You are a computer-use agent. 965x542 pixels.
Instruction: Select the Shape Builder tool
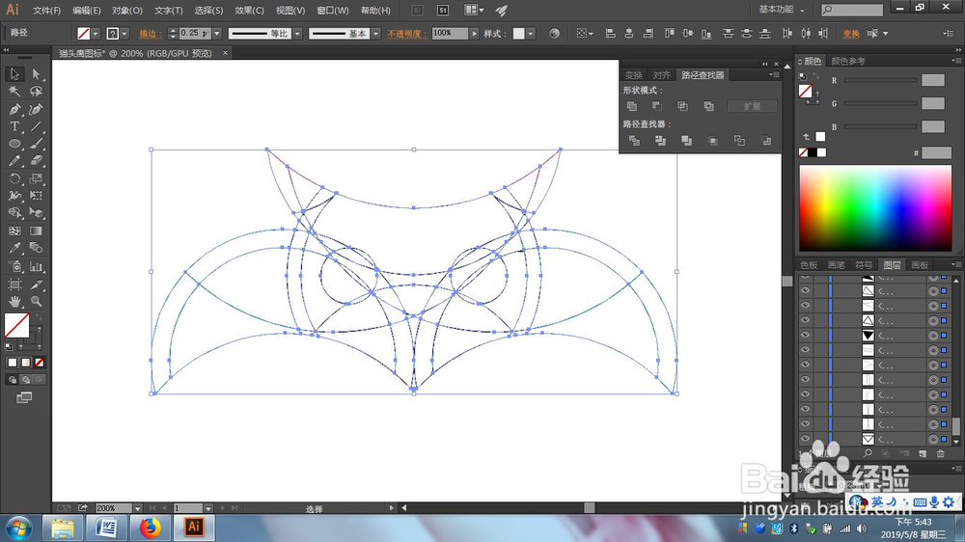pyautogui.click(x=14, y=213)
